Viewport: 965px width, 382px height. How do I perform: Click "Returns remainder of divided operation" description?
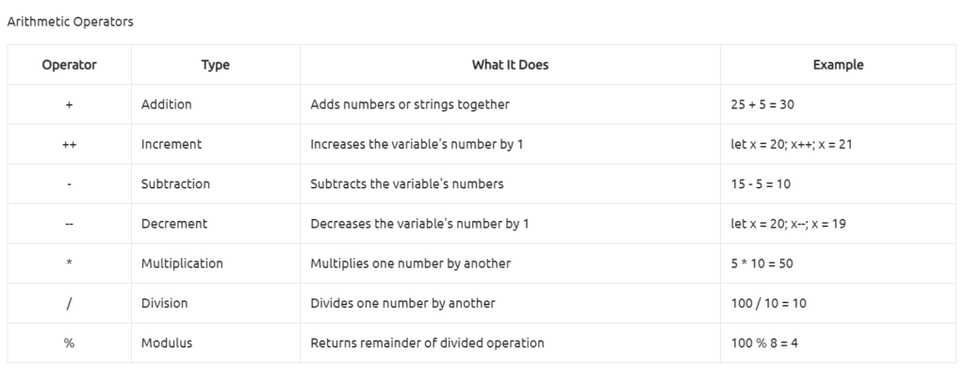coord(427,343)
